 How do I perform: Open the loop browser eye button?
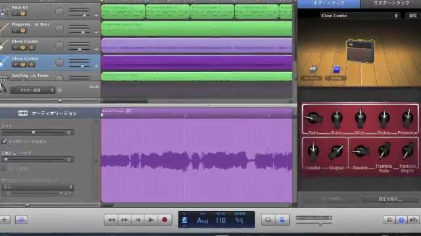pyautogui.click(x=389, y=220)
